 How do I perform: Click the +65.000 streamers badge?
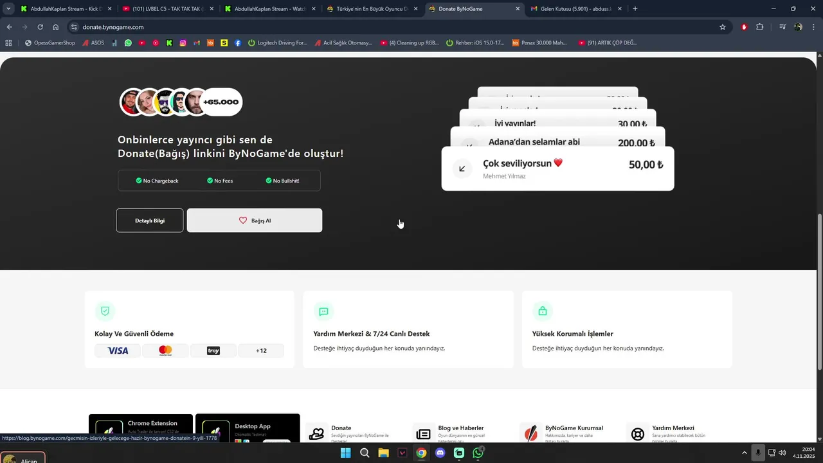coord(221,102)
